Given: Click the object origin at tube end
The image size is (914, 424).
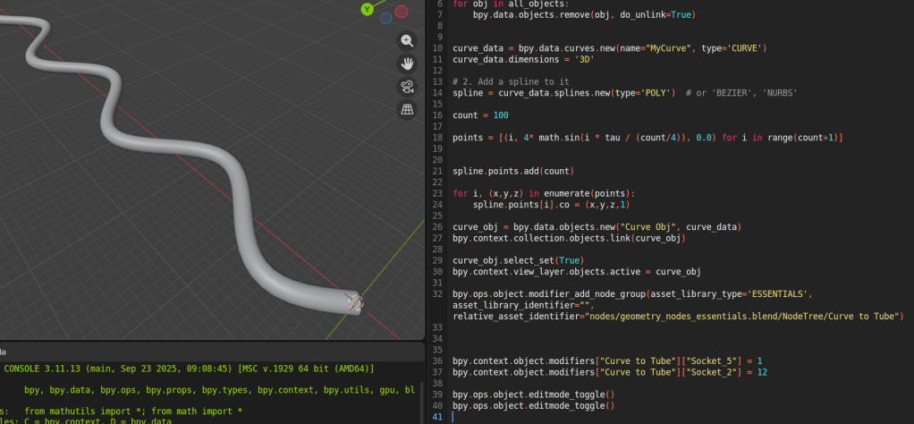Looking at the screenshot, I should 353,303.
